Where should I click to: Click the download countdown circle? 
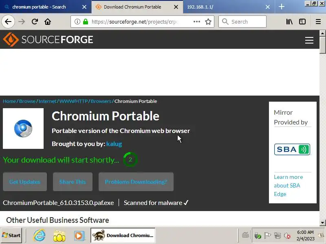(130, 159)
